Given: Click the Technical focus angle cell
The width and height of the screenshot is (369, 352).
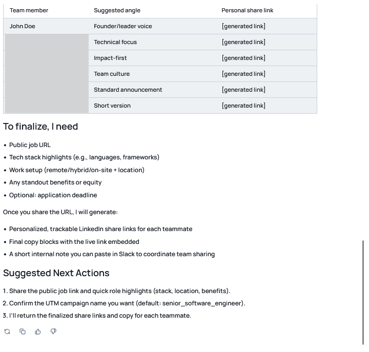Looking at the screenshot, I should pyautogui.click(x=115, y=42).
